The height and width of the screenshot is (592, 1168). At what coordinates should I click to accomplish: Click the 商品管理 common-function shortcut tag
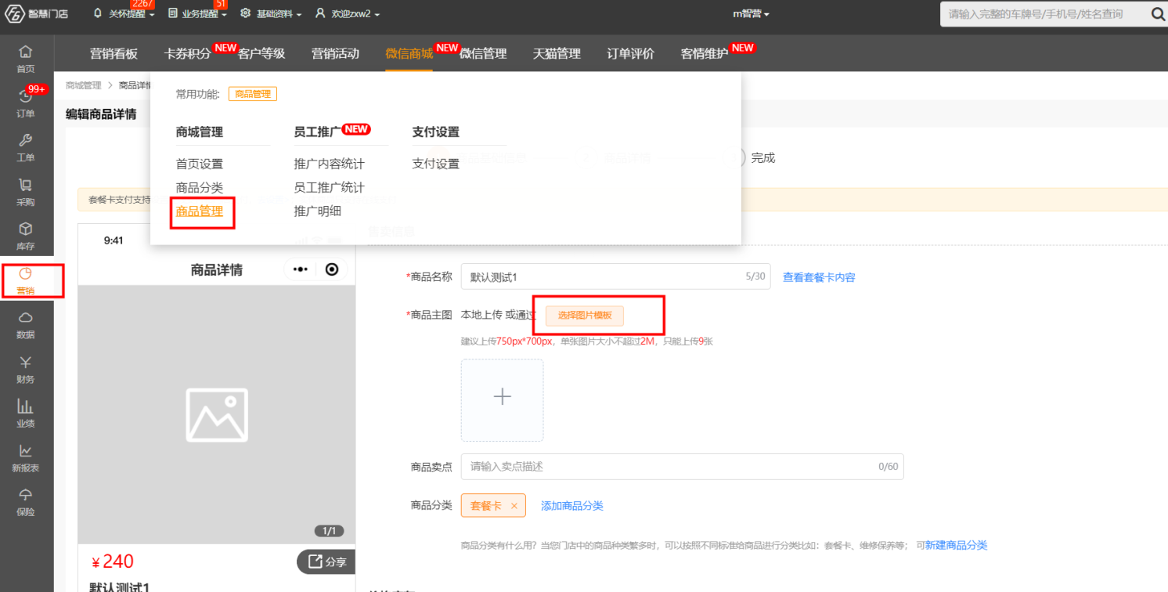[253, 94]
